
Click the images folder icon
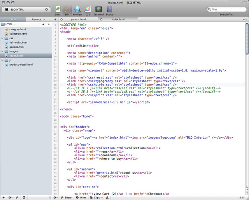tap(6, 51)
